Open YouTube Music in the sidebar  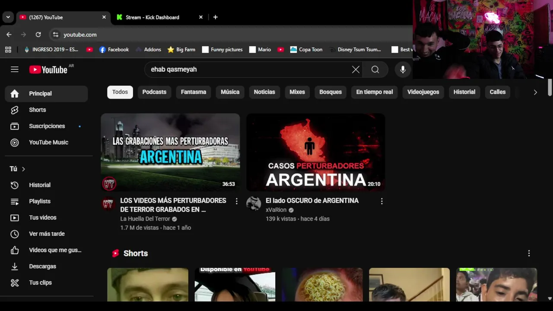pyautogui.click(x=46, y=143)
